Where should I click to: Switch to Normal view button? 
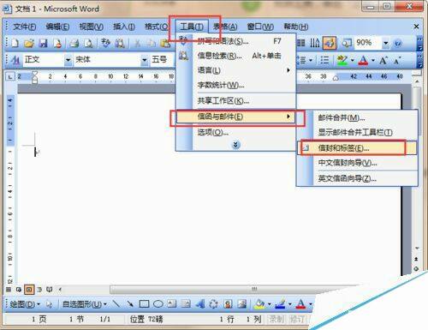tap(9, 290)
